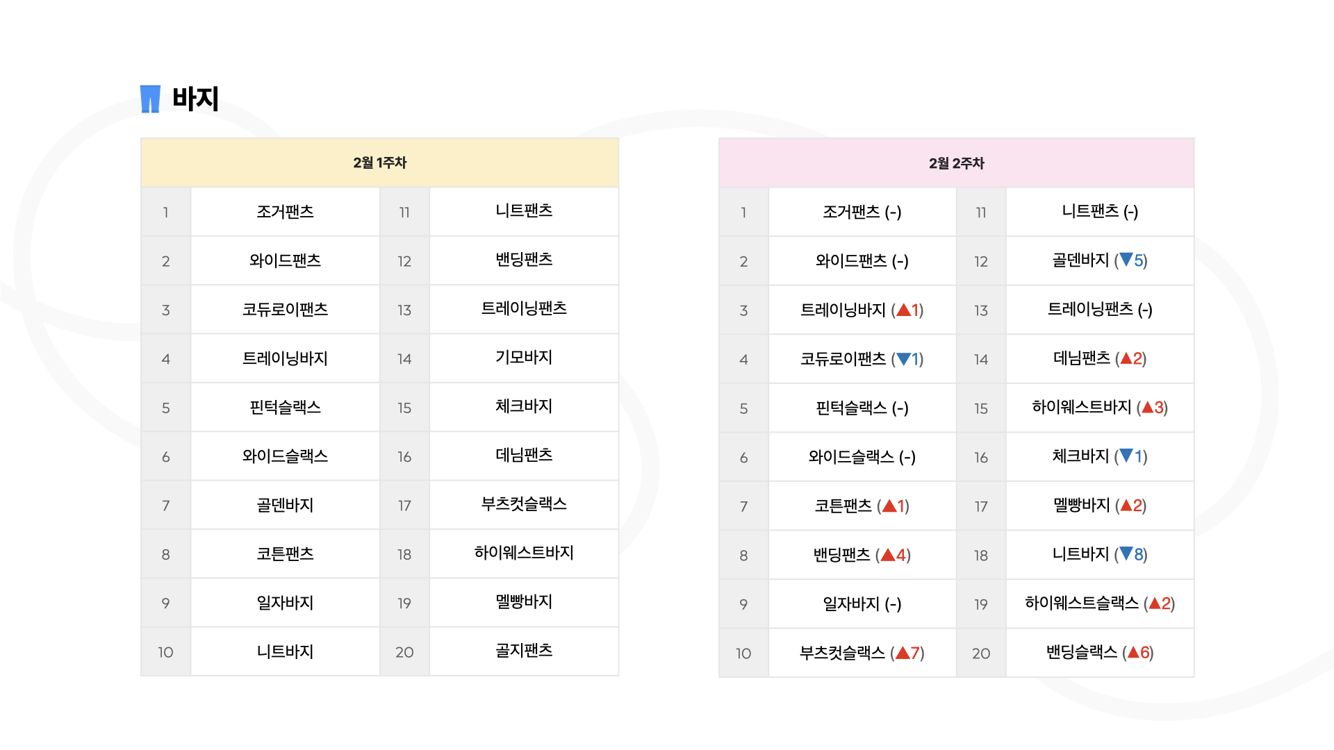1334x750 pixels.
Task: Click the red up arrow beside 부츠컷슬랙스 in week 2
Action: (903, 653)
